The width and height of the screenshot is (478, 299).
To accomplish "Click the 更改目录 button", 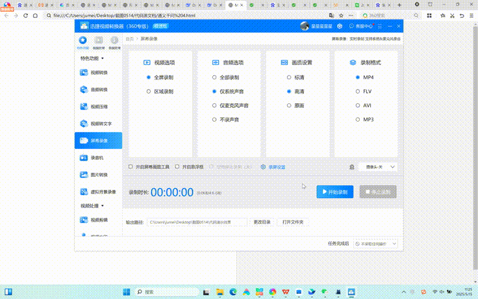I will pyautogui.click(x=262, y=222).
